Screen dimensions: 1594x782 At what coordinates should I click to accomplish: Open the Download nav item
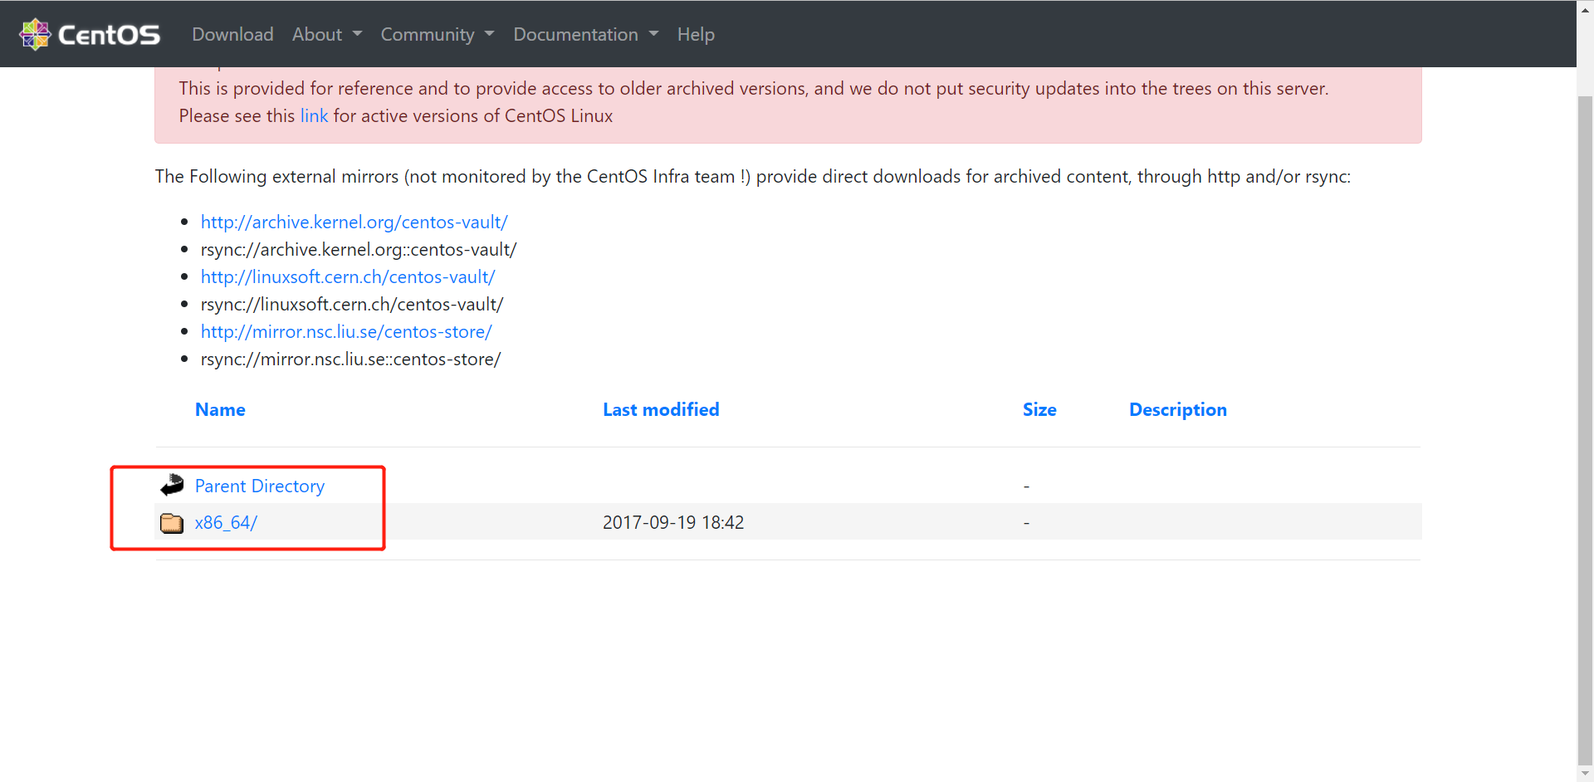click(x=232, y=34)
